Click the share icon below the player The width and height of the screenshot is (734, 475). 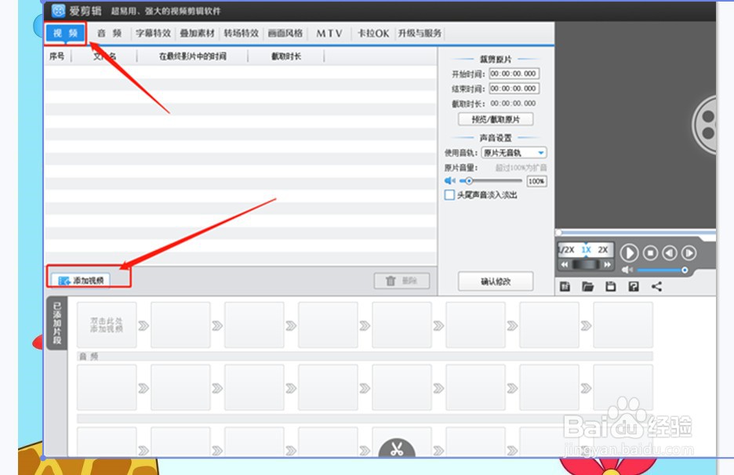click(656, 286)
